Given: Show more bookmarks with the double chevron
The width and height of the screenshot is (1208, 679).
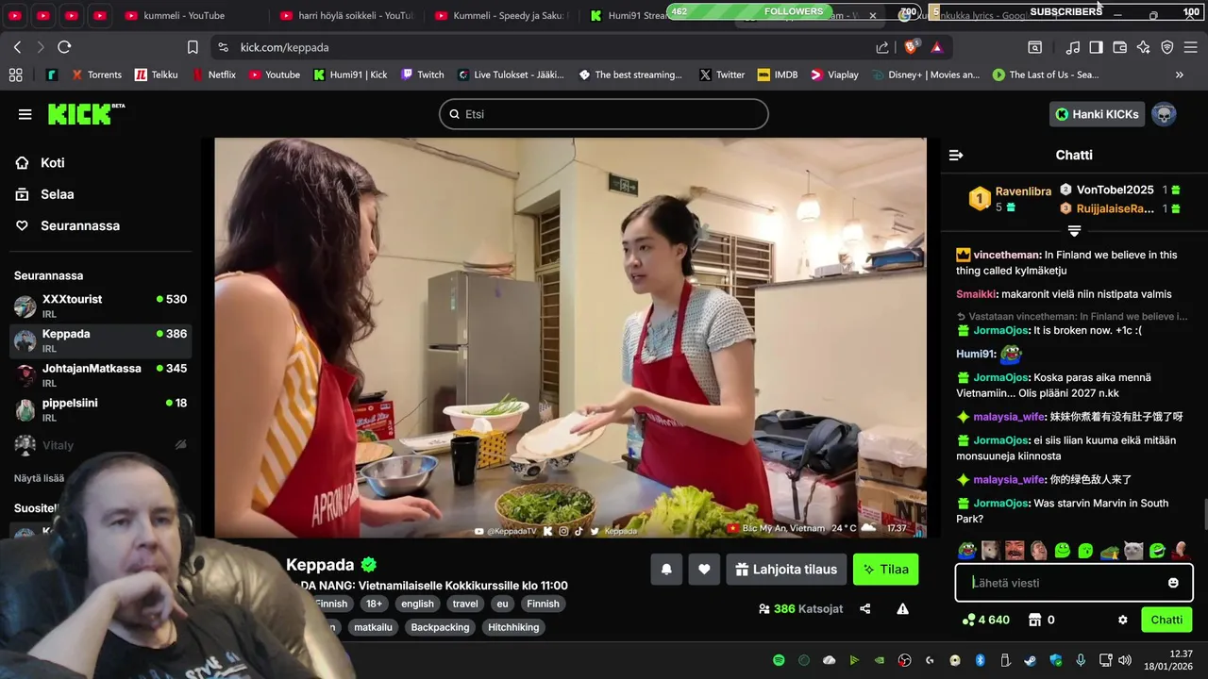Looking at the screenshot, I should point(1179,75).
